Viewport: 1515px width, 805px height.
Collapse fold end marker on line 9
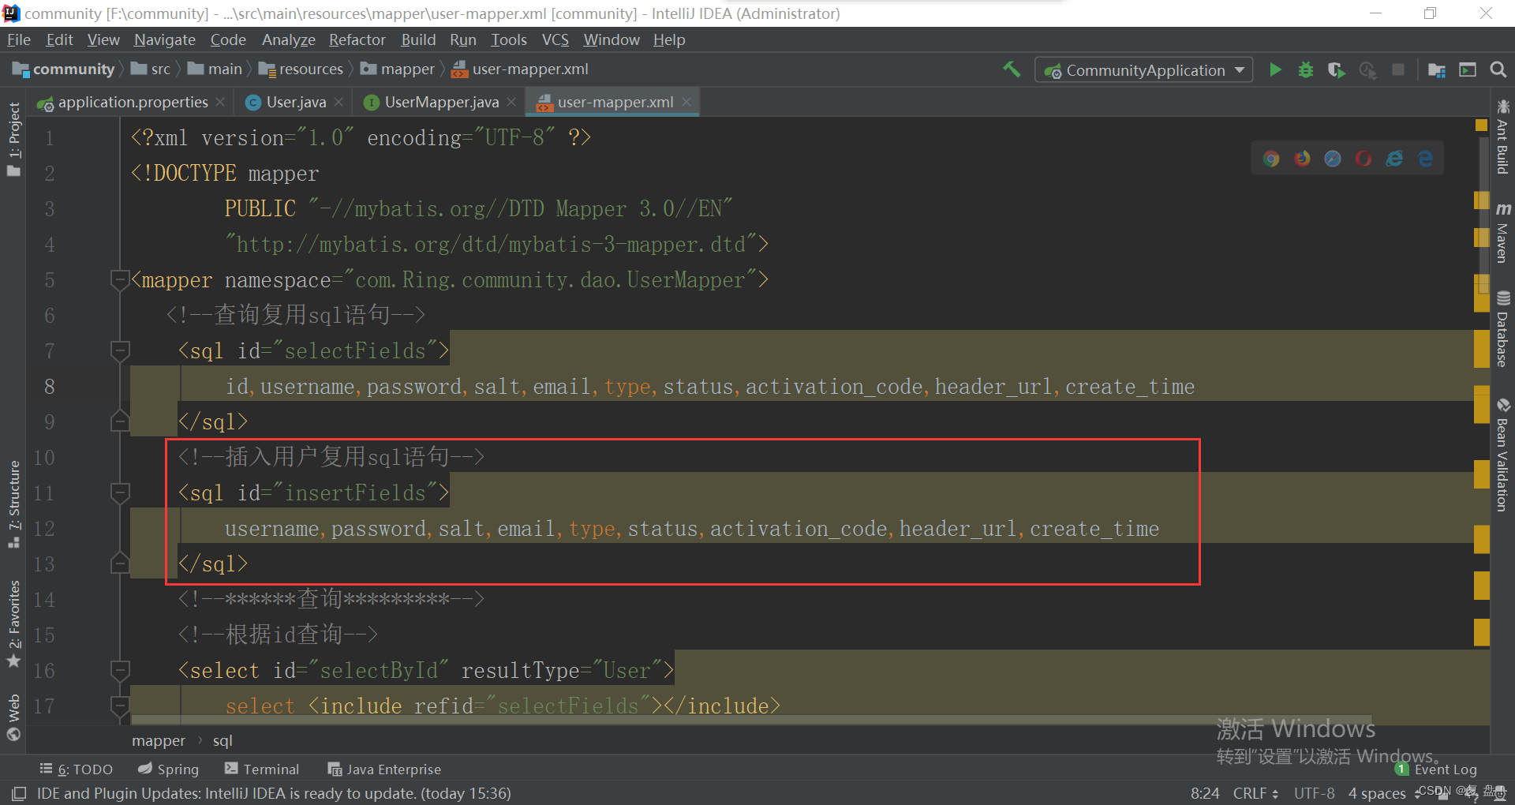click(120, 421)
